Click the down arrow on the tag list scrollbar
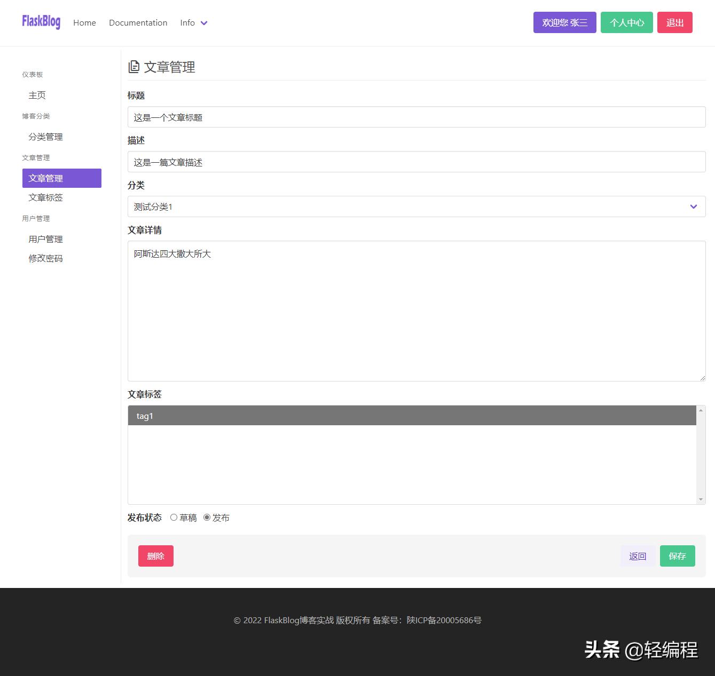Screen dimensions: 715x676 (701, 498)
